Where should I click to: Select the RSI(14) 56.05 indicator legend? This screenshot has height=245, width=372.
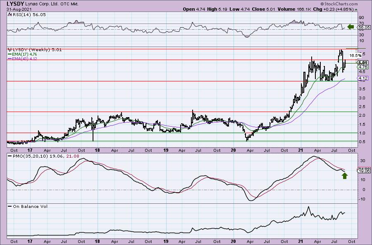pos(27,14)
